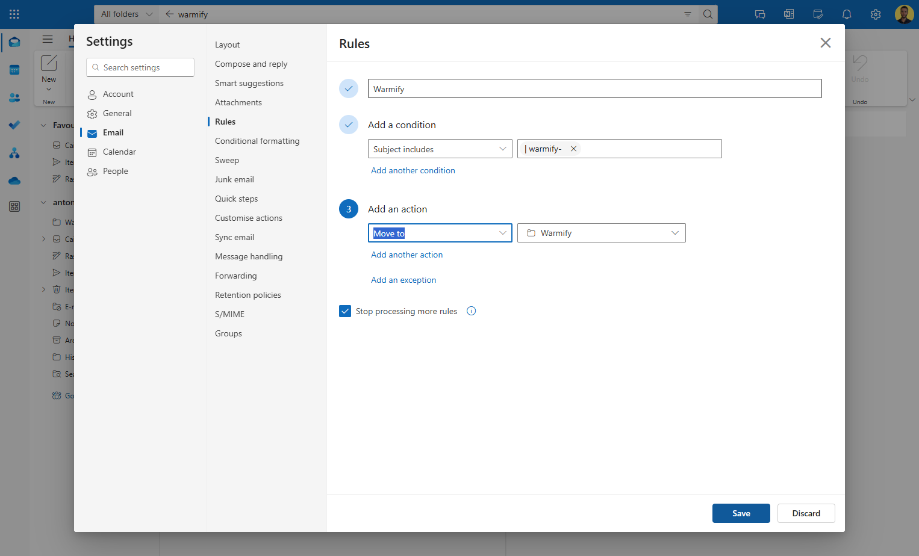919x556 pixels.
Task: Discard rule changes
Action: click(806, 513)
